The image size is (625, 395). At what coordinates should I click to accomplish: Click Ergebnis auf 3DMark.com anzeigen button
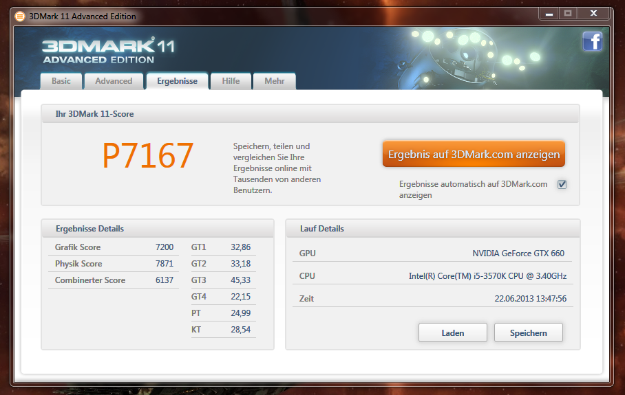point(474,154)
